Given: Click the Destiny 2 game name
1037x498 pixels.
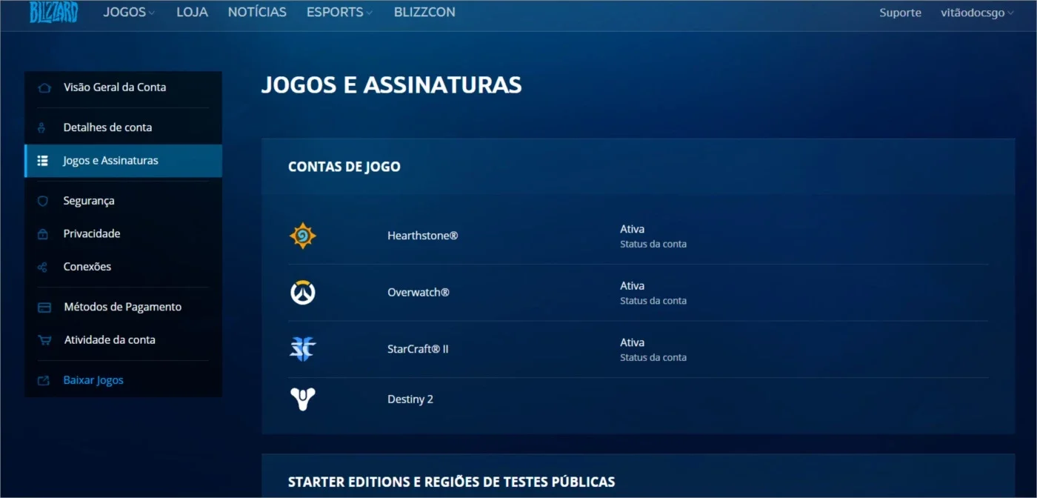Looking at the screenshot, I should (410, 399).
